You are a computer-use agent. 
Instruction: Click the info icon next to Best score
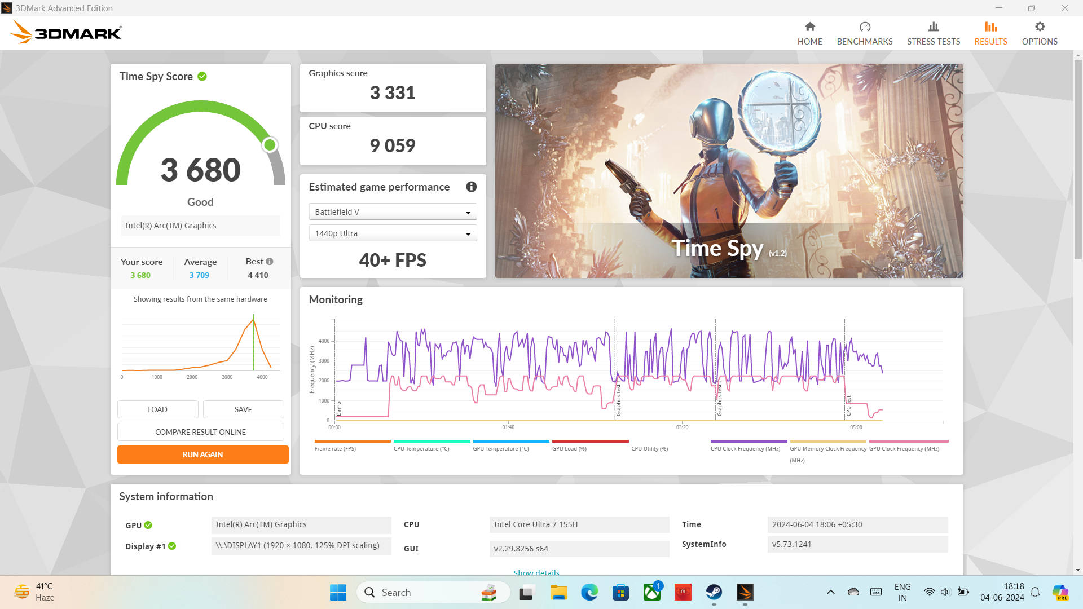pos(270,261)
